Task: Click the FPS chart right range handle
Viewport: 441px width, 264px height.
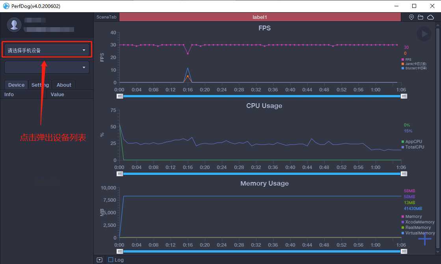Action: pos(404,96)
